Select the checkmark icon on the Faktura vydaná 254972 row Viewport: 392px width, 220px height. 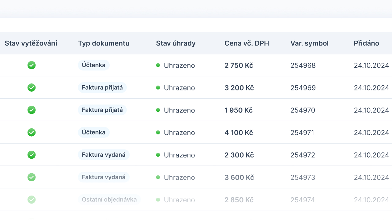pos(32,155)
